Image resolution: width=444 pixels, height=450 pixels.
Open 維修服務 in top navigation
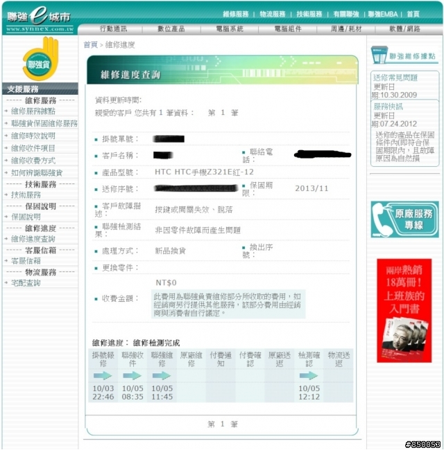236,14
